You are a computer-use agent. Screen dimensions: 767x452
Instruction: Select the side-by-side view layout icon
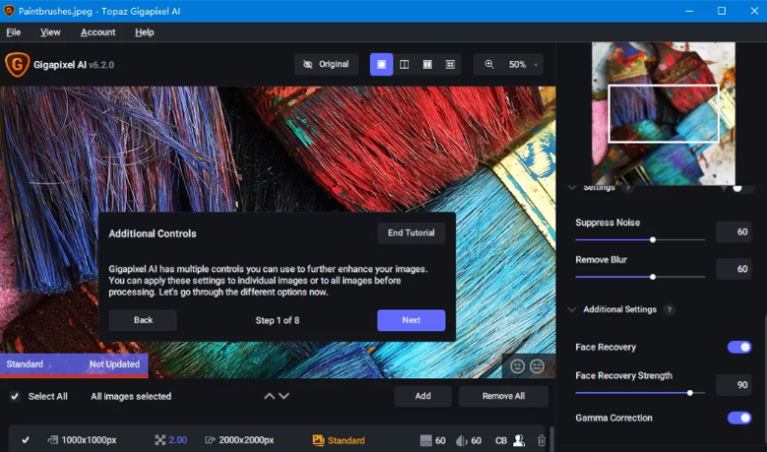tap(428, 64)
